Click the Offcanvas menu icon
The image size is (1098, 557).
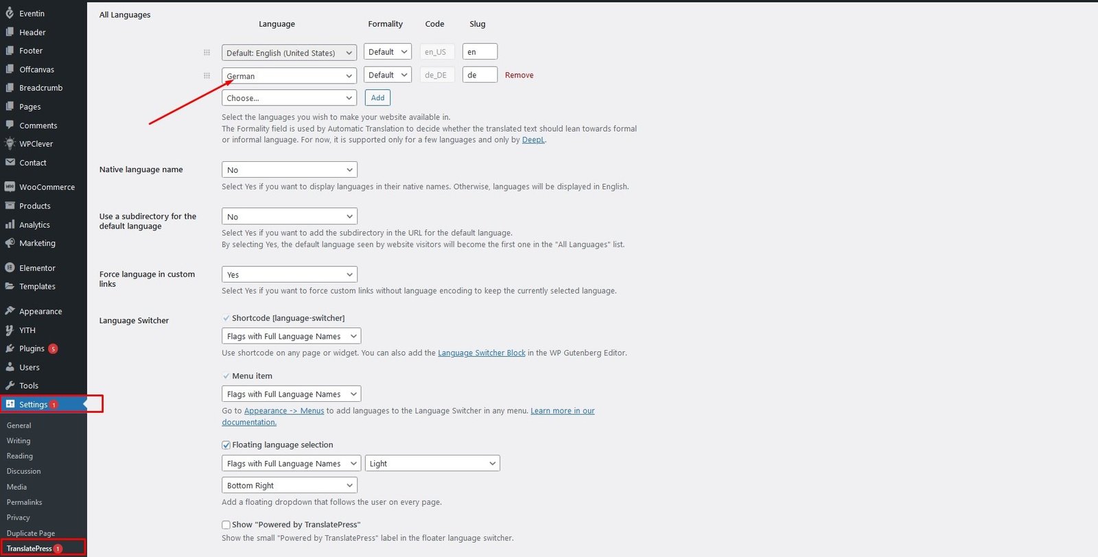click(x=10, y=69)
